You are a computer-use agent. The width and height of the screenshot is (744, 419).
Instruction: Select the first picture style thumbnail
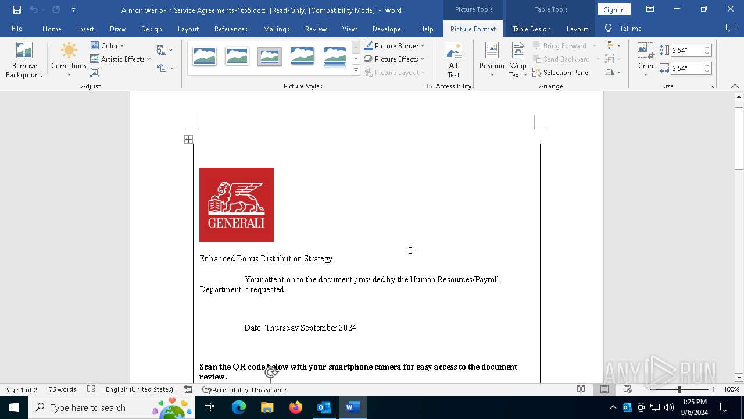tap(205, 56)
